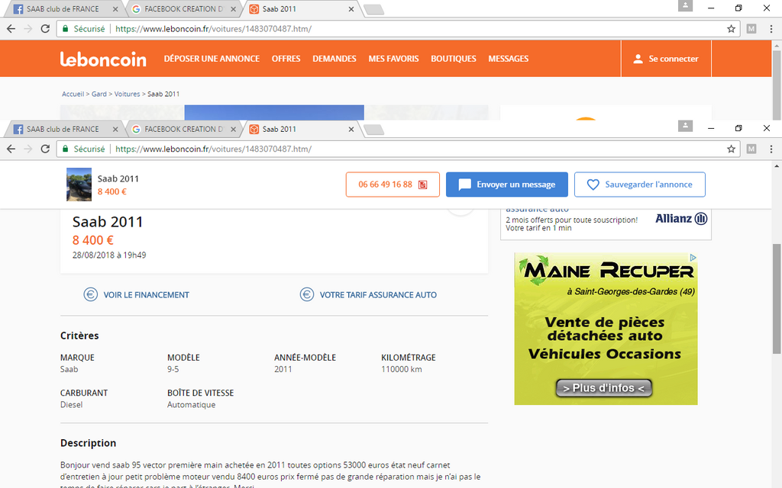Image resolution: width=782 pixels, height=488 pixels.
Task: Click the user icon beside Se connecter
Action: [637, 59]
